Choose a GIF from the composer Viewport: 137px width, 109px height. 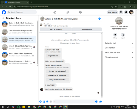coord(51,102)
